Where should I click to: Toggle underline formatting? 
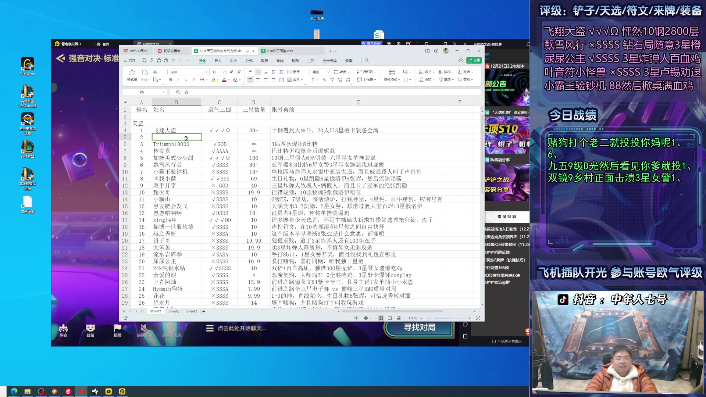click(186, 80)
